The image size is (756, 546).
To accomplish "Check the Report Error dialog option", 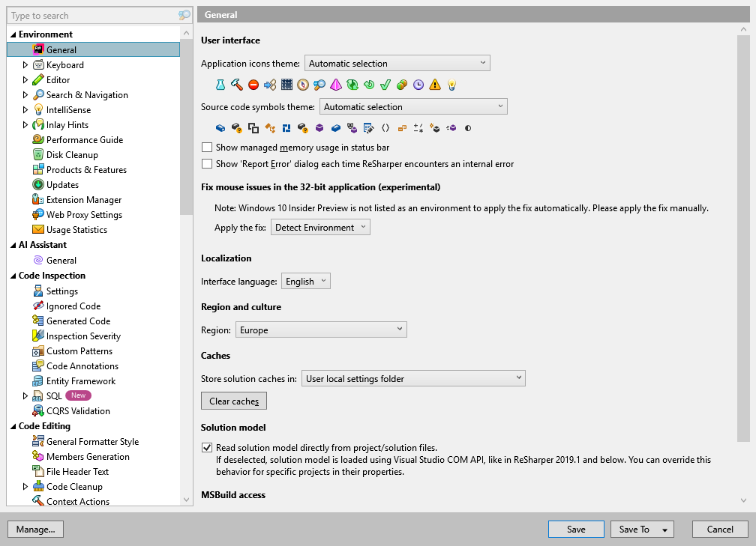I will (207, 163).
